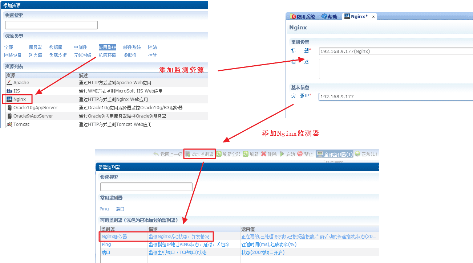Screen dimensions: 473x263
Task: Click the 启动 play arrow icon
Action: pyautogui.click(x=282, y=154)
